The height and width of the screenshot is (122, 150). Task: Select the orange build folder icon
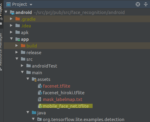pos(23,46)
